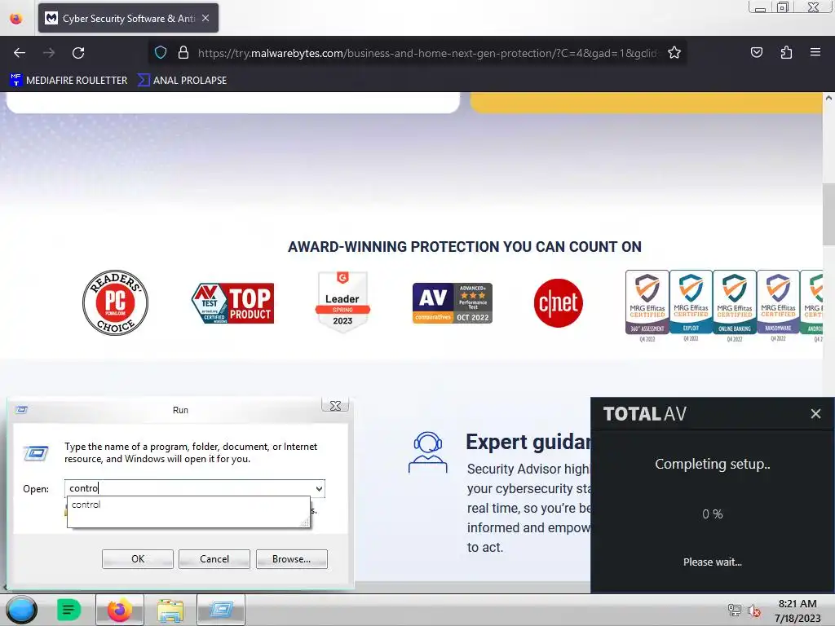Click the page vertical scrollbar thumb
This screenshot has height=626, width=835.
click(828, 214)
